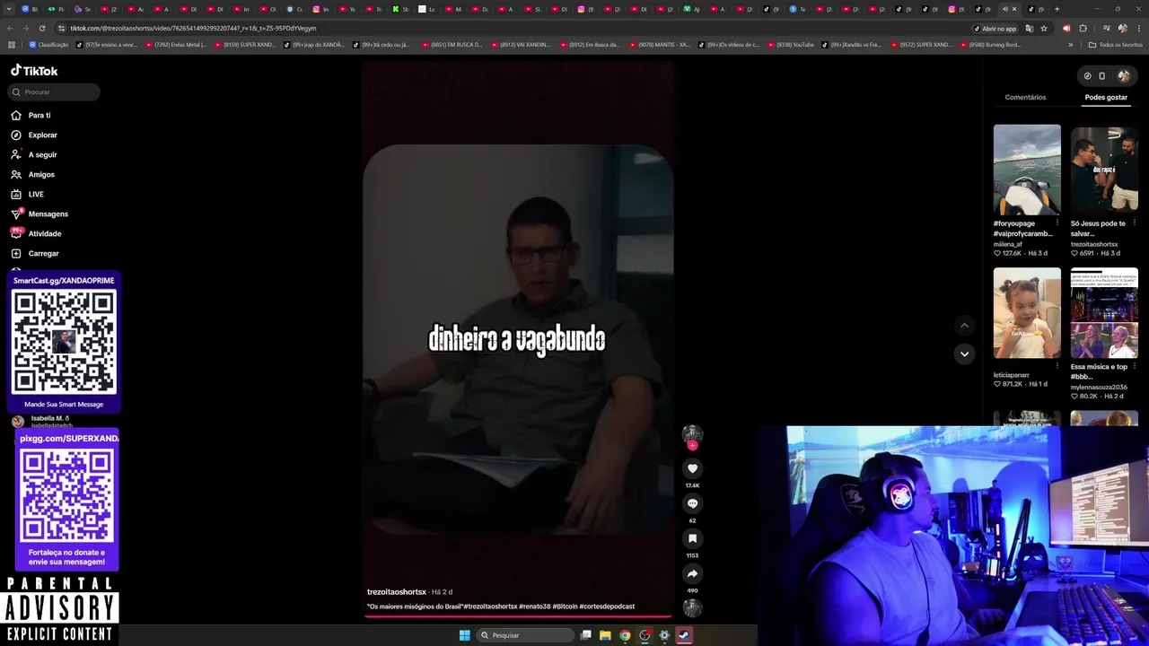Click the browser address bar URL
Viewport: 1149px width, 646px height.
193,28
